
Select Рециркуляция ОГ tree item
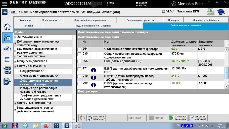pyautogui.click(x=33, y=71)
